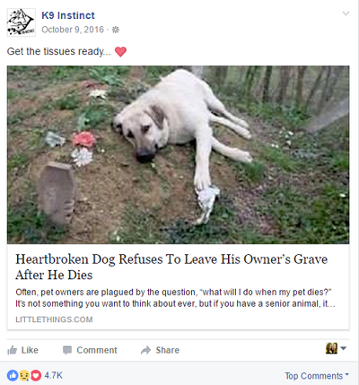Click the Comment speech bubble icon
Image resolution: width=359 pixels, height=385 pixels.
click(67, 350)
